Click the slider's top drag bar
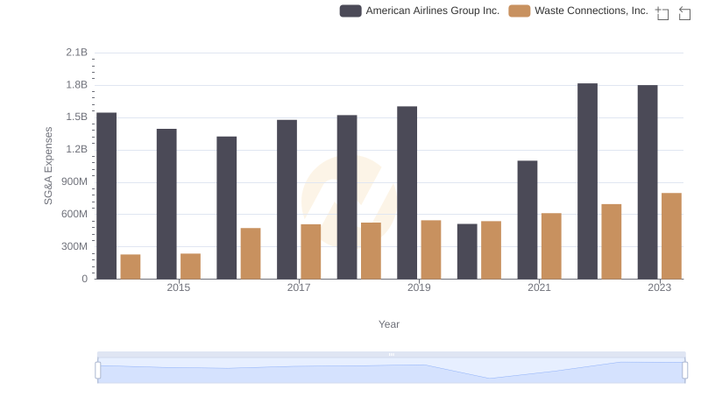The height and width of the screenshot is (404, 701). [391, 354]
